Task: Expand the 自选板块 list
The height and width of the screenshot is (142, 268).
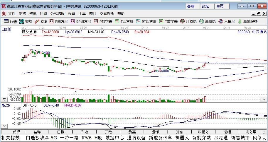Action: pyautogui.click(x=37, y=138)
